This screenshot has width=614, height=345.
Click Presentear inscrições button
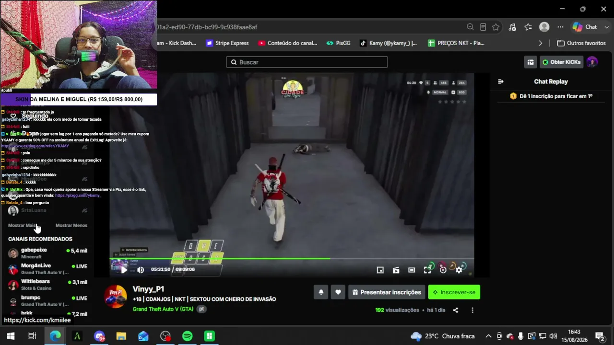coord(387,292)
